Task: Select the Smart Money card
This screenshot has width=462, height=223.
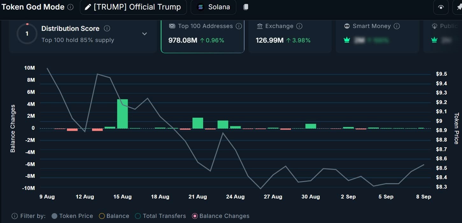Action: tap(377, 36)
